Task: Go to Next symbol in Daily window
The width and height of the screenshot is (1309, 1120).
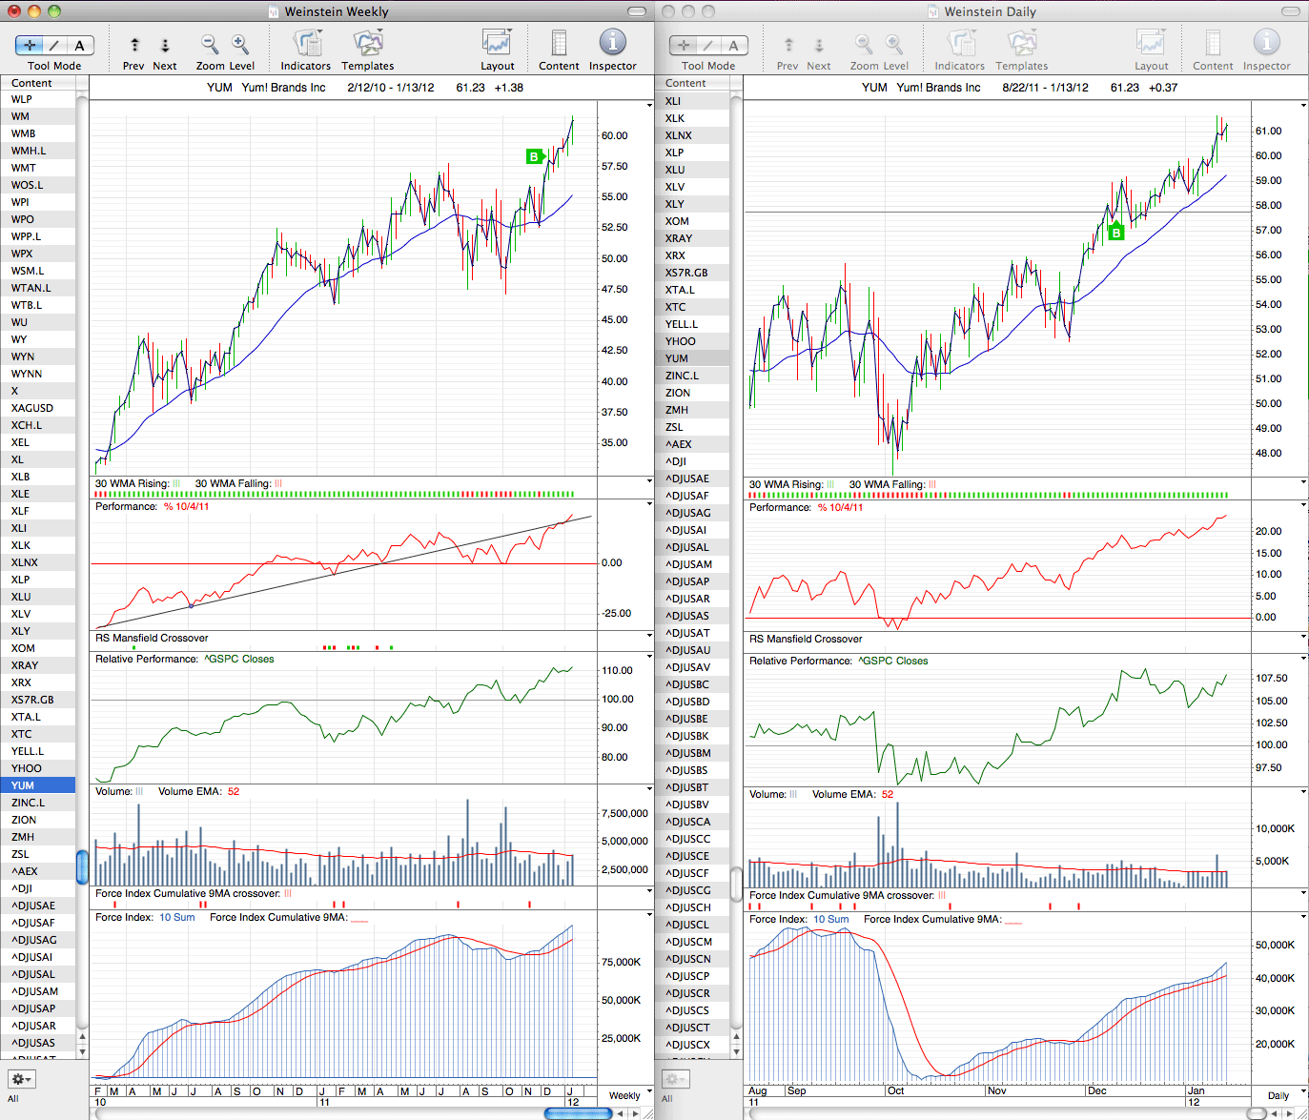Action: point(819,45)
